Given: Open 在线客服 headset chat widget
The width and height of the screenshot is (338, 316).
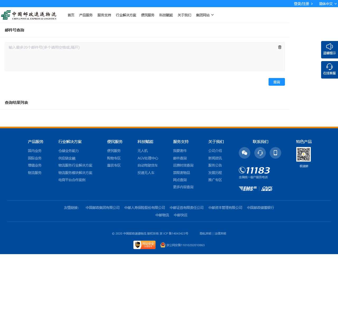Looking at the screenshot, I should pyautogui.click(x=329, y=70).
